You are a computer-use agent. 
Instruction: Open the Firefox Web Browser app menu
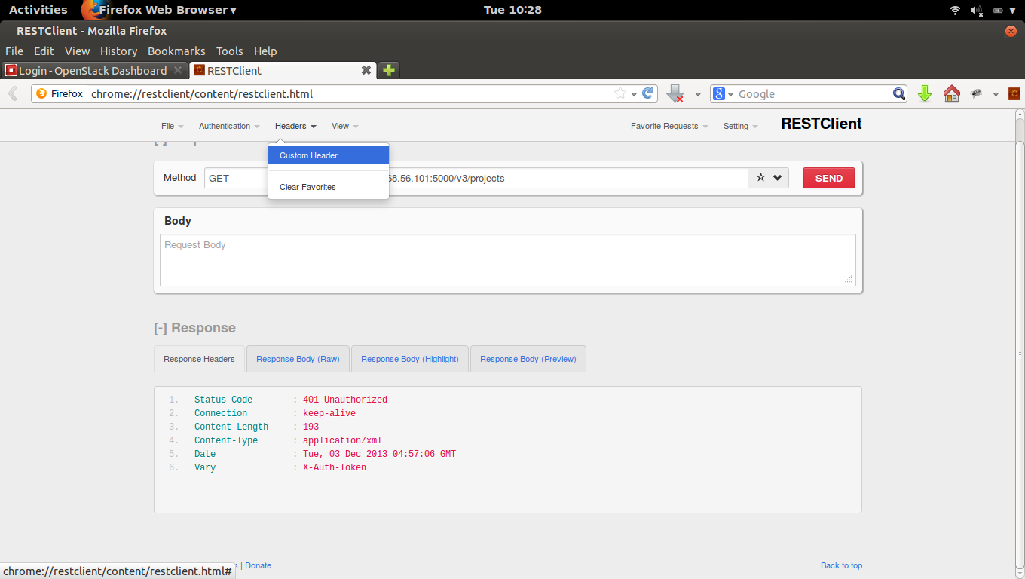(160, 10)
